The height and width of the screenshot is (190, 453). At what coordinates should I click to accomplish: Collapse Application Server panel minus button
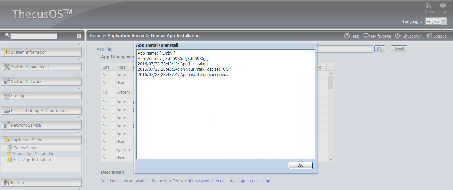[x=79, y=132]
